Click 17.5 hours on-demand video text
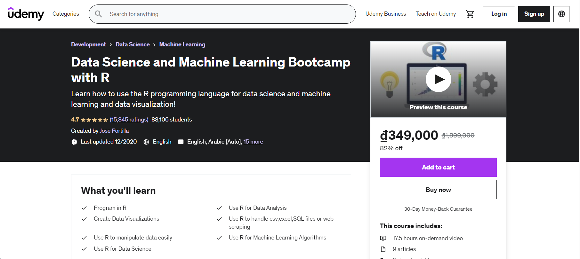The image size is (580, 259). coord(428,238)
